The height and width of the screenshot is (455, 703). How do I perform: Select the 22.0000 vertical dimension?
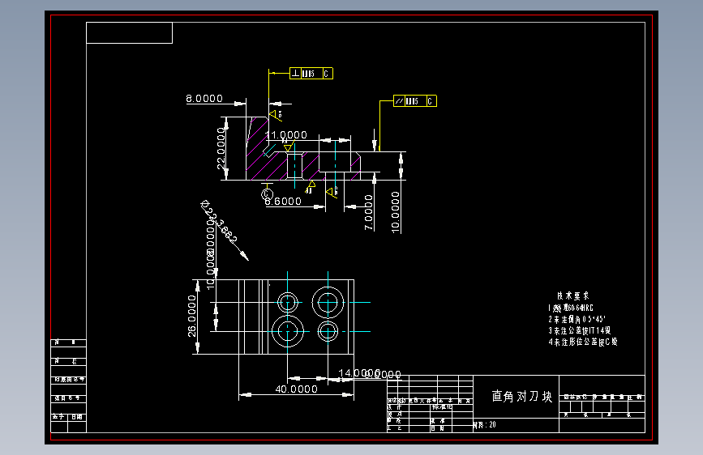[x=221, y=148]
